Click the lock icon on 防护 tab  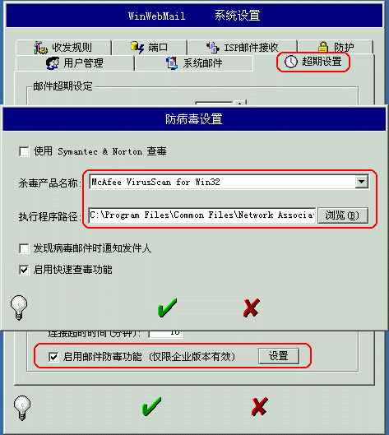323,47
